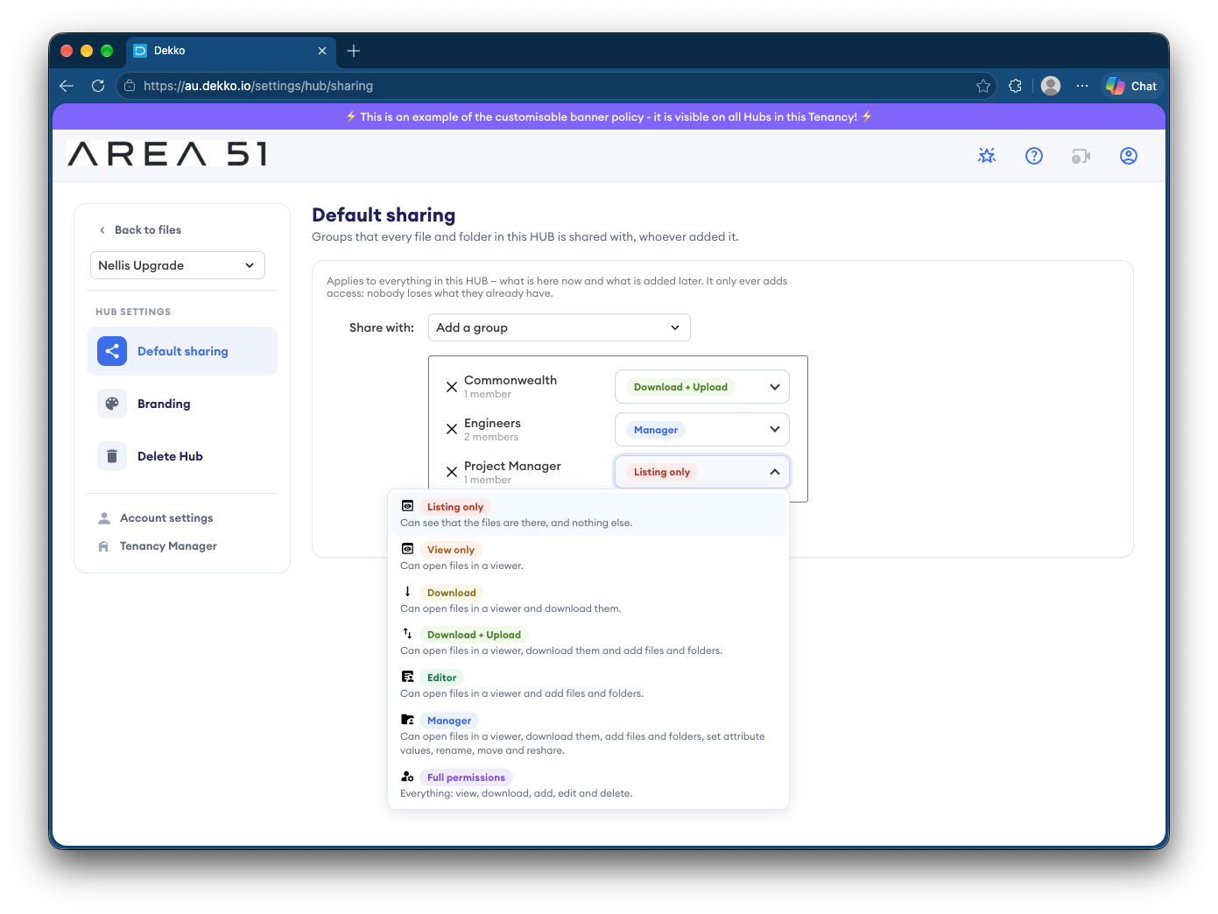Click the Default sharing share icon
This screenshot has height=914, width=1218.
click(x=112, y=351)
